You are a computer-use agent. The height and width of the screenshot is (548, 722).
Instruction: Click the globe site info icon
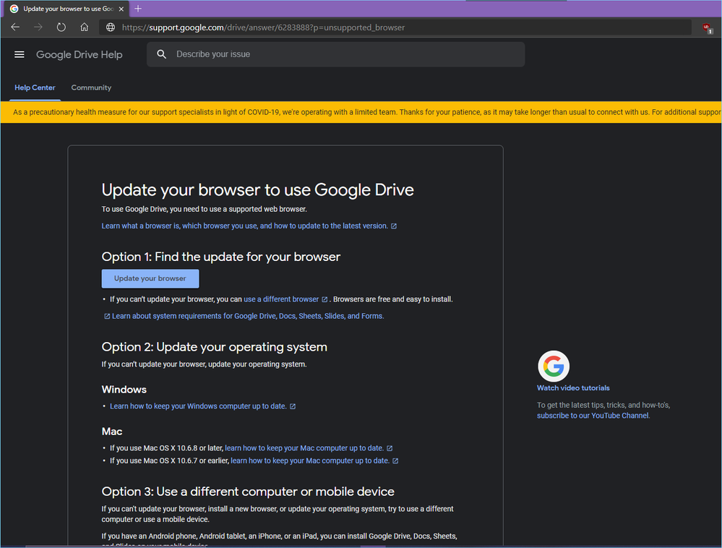111,27
